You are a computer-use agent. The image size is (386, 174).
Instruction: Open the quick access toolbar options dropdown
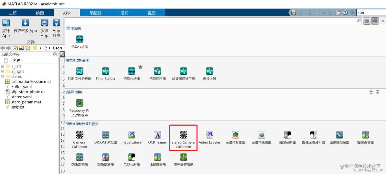[x=353, y=12]
